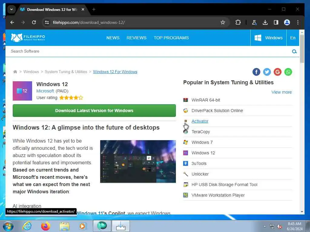Open Windows Explorer folder on taskbar
The width and height of the screenshot is (310, 232).
[65, 227]
